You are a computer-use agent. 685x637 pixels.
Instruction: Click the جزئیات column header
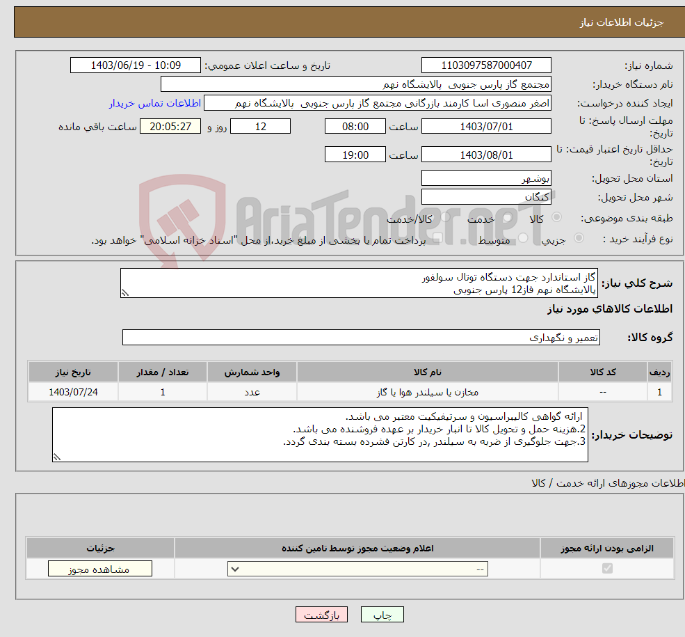click(x=100, y=549)
